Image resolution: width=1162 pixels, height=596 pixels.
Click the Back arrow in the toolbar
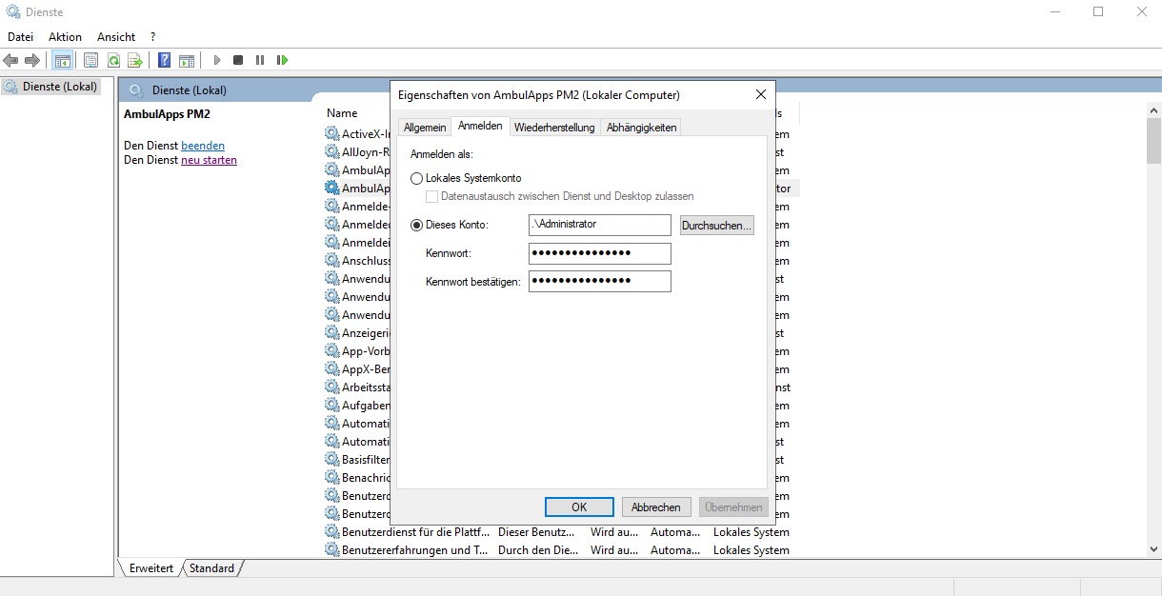click(11, 60)
